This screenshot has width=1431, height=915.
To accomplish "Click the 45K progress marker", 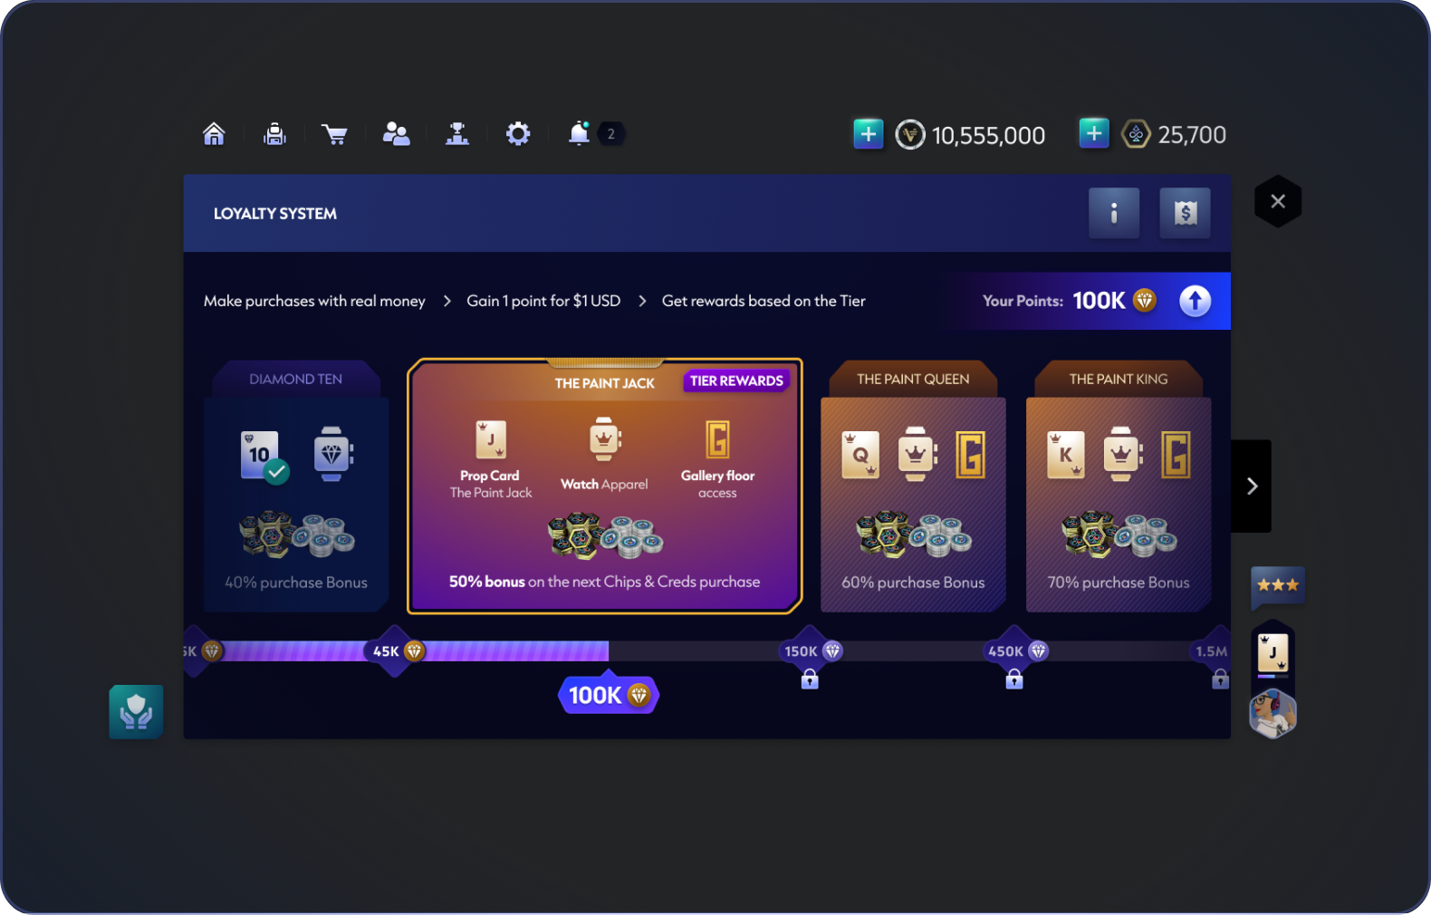I will (396, 651).
